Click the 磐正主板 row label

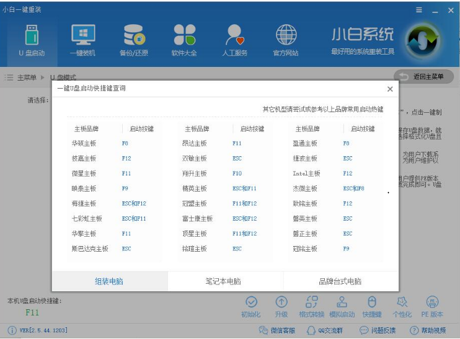(305, 234)
